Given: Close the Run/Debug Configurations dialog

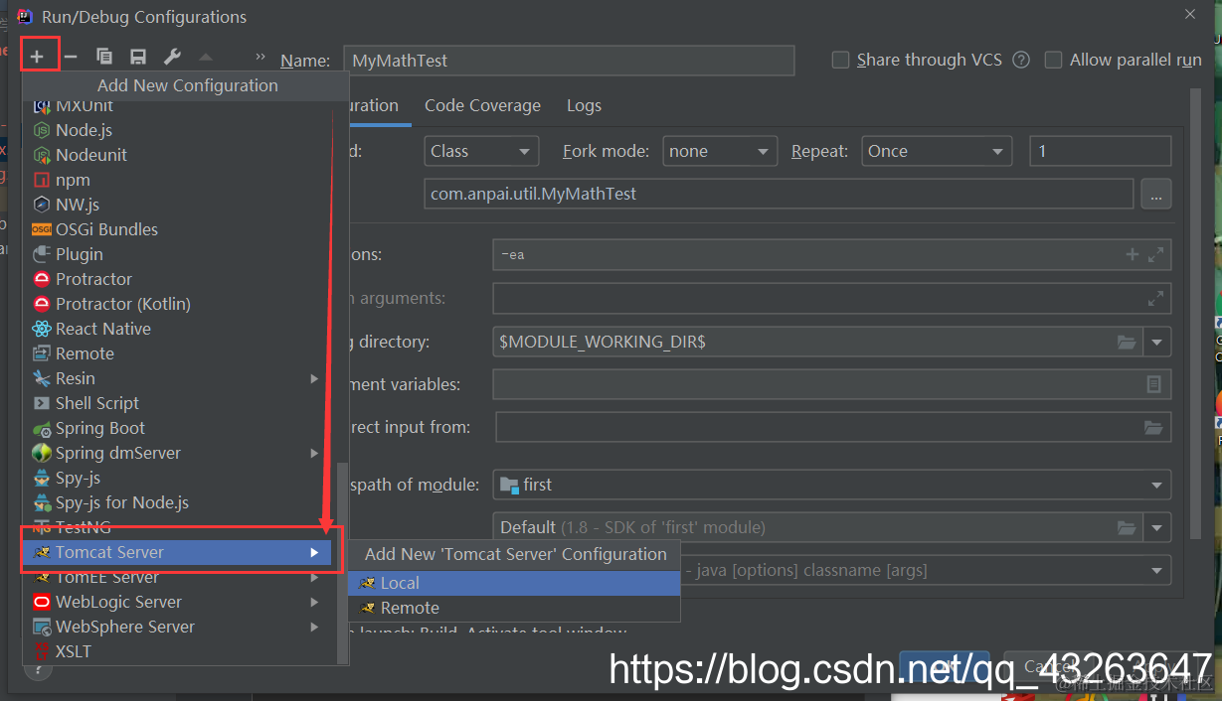Looking at the screenshot, I should 1190,14.
